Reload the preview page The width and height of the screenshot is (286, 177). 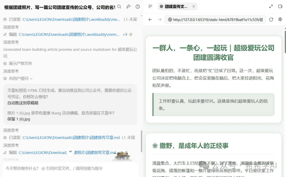pos(271,20)
